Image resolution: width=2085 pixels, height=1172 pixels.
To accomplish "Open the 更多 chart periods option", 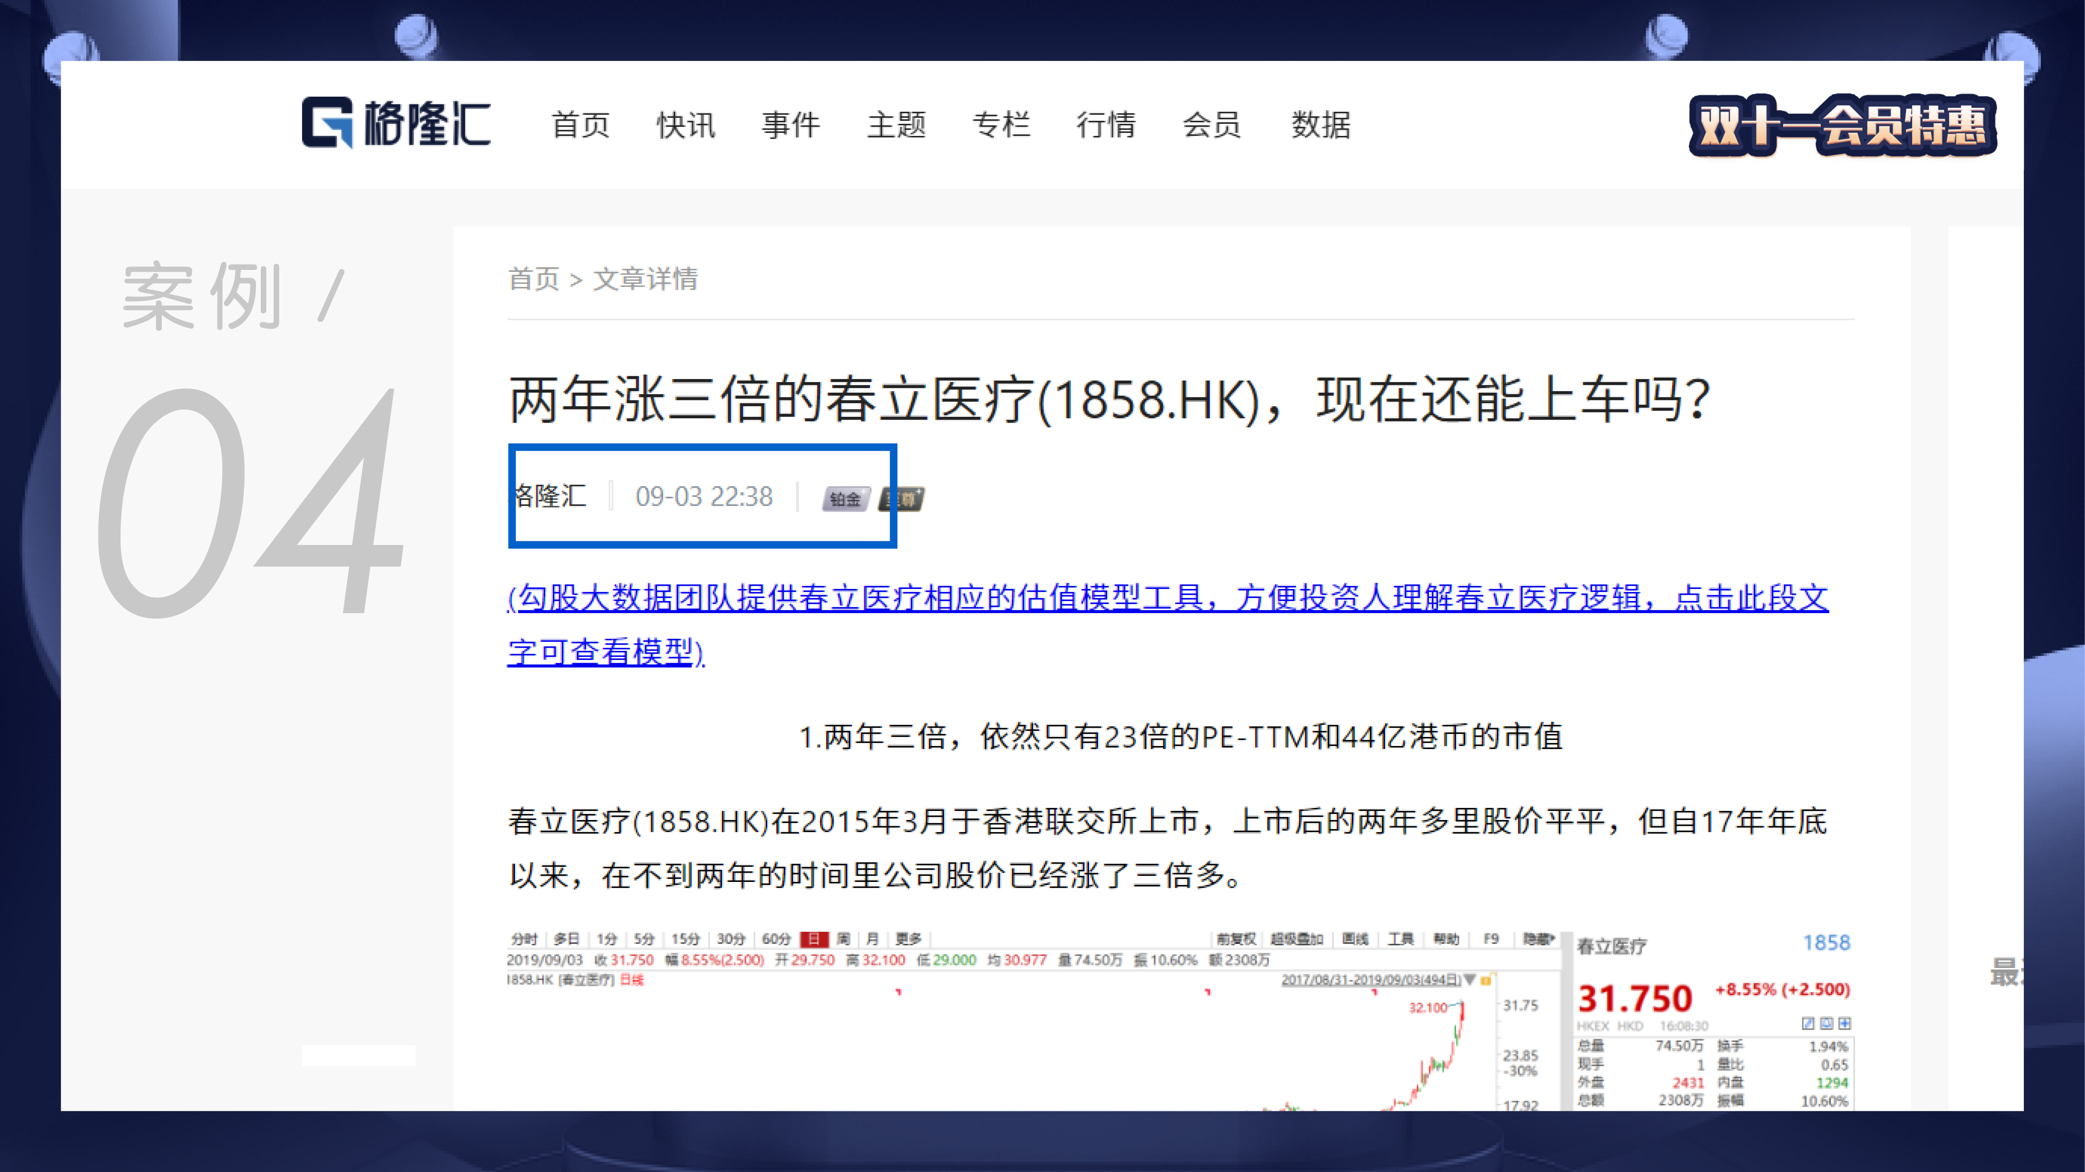I will [x=909, y=939].
